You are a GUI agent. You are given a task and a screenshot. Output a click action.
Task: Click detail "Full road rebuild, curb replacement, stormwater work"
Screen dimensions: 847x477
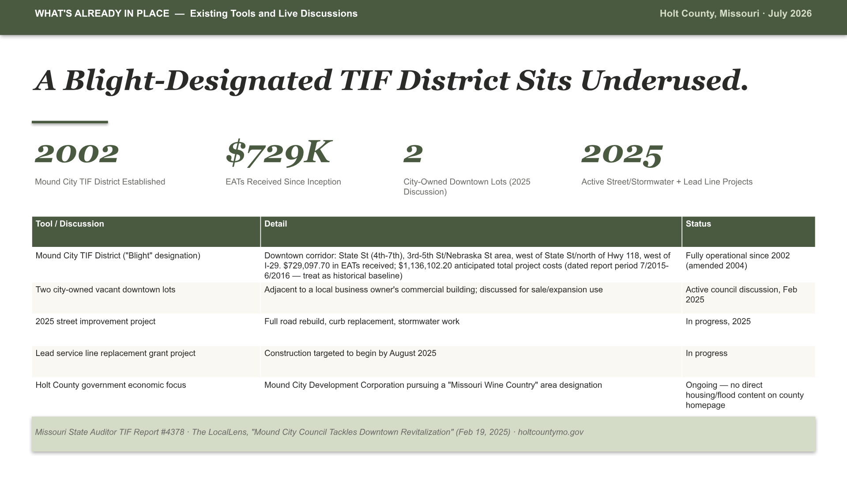point(471,330)
